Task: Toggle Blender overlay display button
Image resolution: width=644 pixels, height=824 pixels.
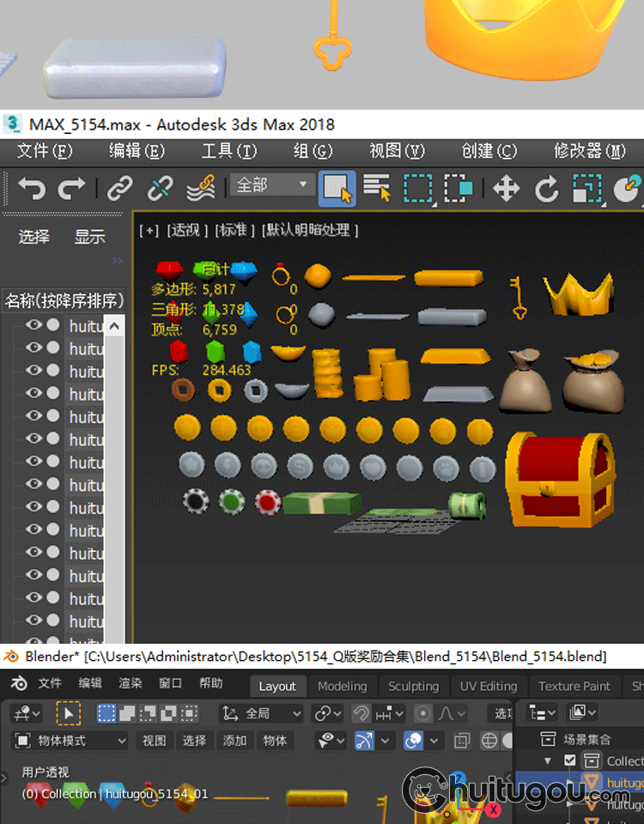Action: point(414,740)
